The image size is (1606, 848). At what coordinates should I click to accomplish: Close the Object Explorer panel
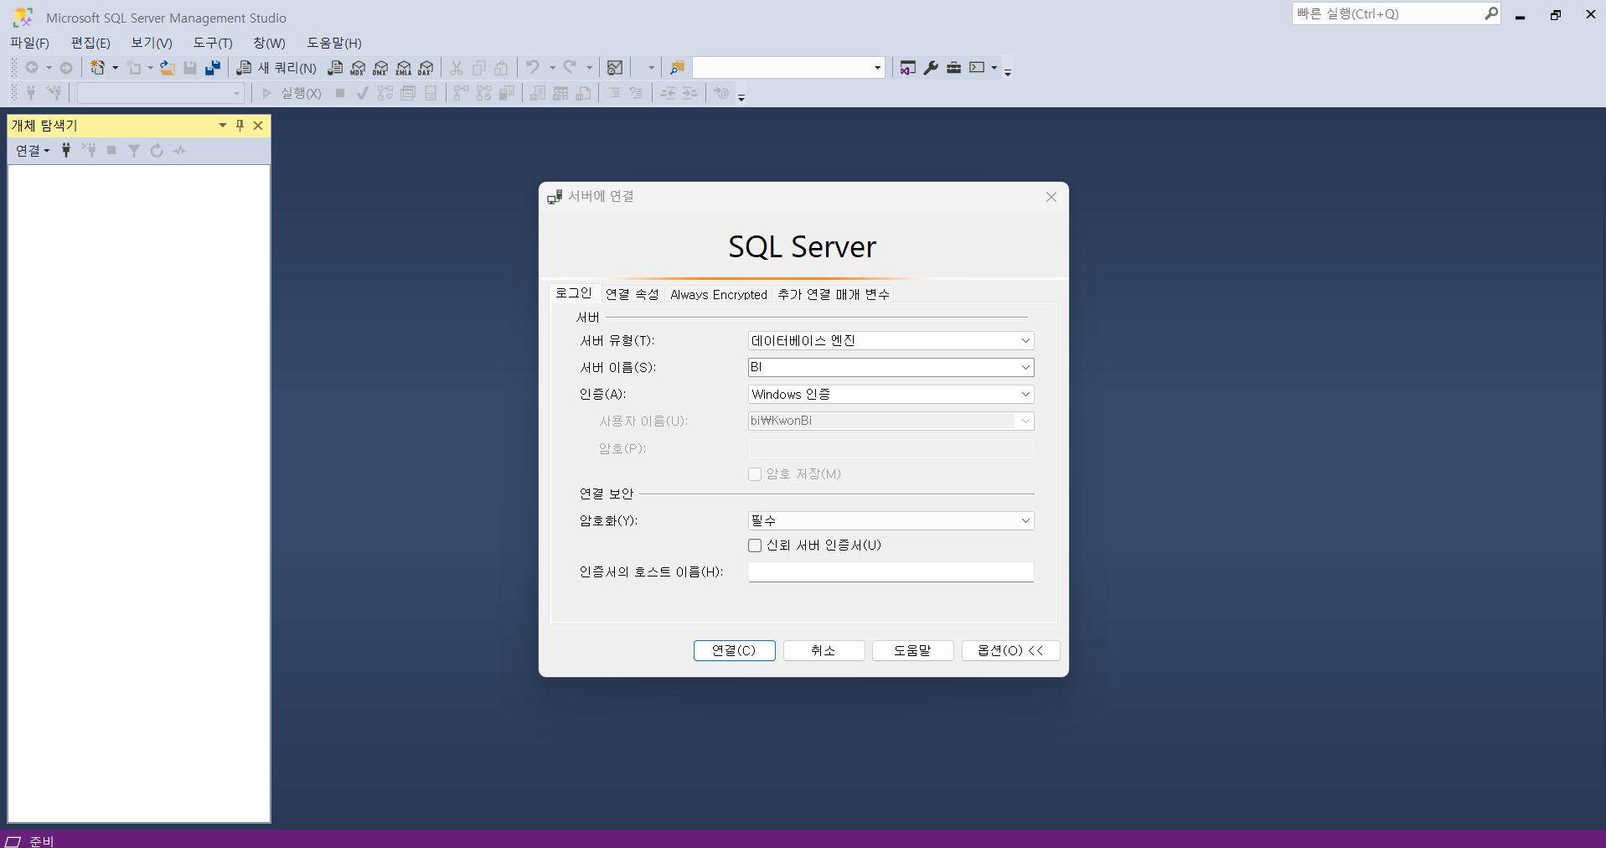click(258, 126)
